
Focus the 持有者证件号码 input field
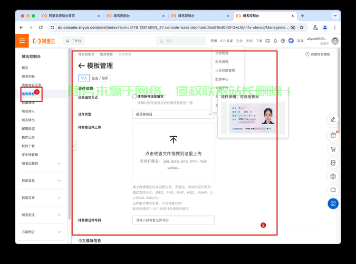tap(174, 220)
